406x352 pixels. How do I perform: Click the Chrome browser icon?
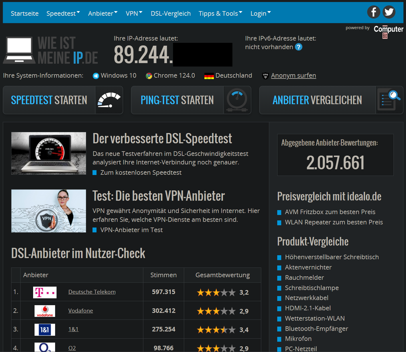[149, 76]
